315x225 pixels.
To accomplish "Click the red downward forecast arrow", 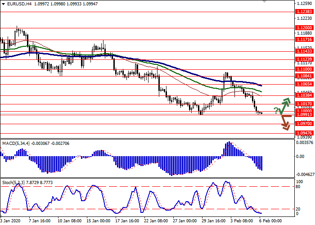I will tap(285, 122).
